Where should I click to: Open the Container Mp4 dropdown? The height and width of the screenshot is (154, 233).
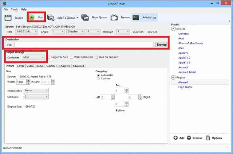pos(33,57)
